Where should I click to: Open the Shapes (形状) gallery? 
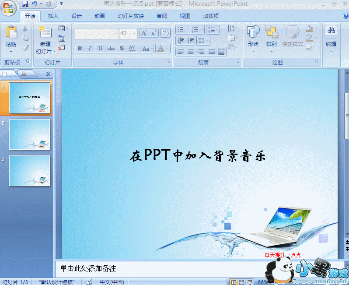(253, 39)
